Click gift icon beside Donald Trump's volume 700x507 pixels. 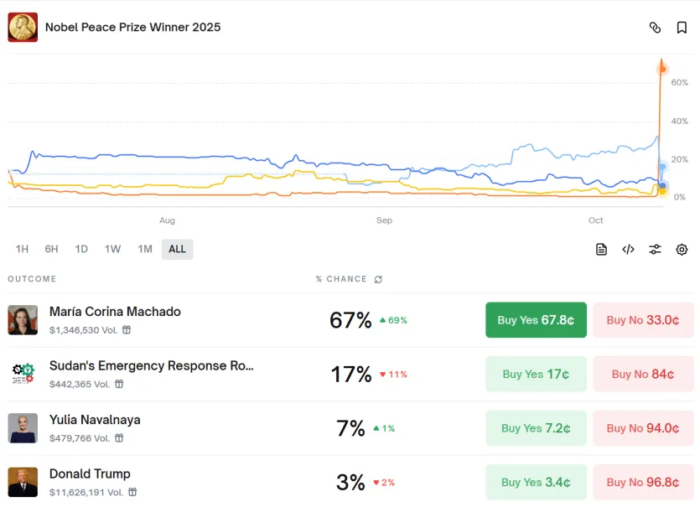(x=132, y=493)
